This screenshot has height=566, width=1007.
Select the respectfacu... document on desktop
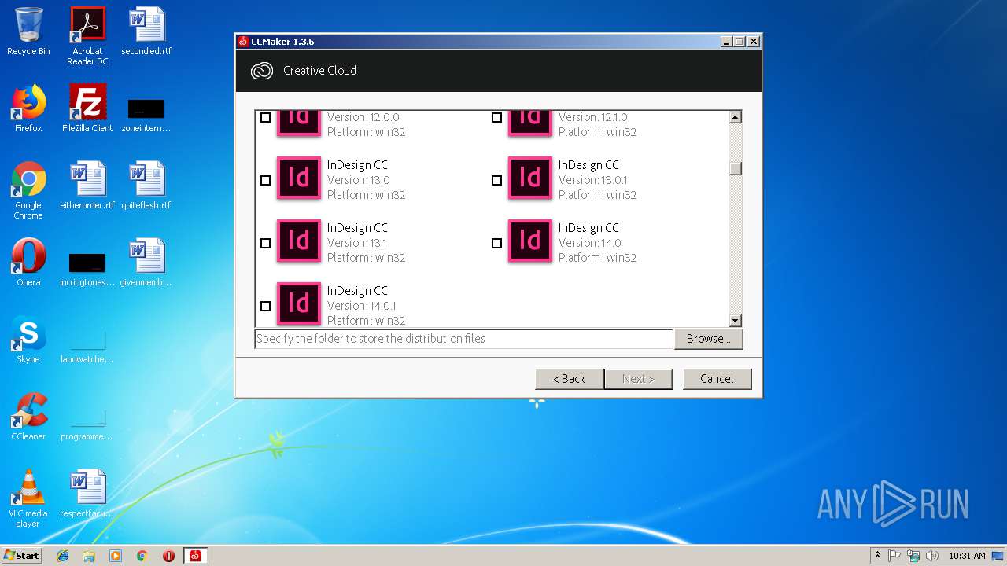(x=87, y=494)
